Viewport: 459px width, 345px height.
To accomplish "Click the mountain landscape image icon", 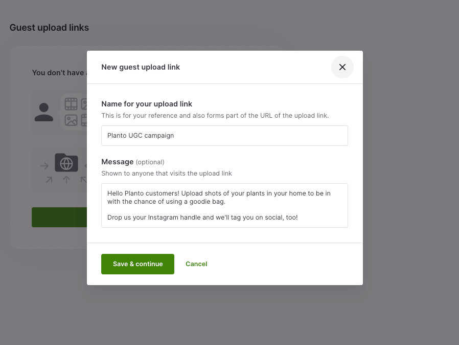I will pos(71,120).
